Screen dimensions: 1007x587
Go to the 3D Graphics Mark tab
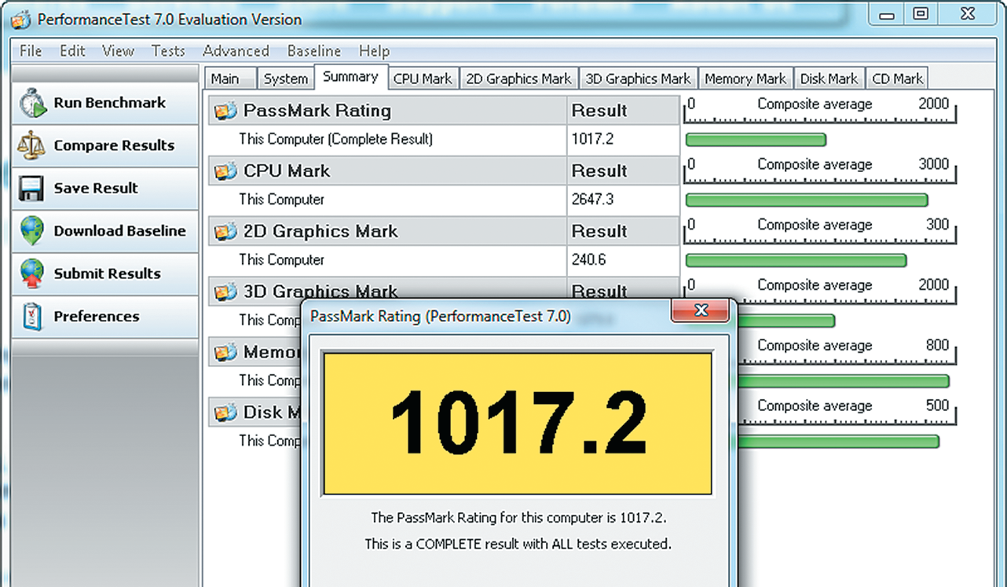click(638, 79)
